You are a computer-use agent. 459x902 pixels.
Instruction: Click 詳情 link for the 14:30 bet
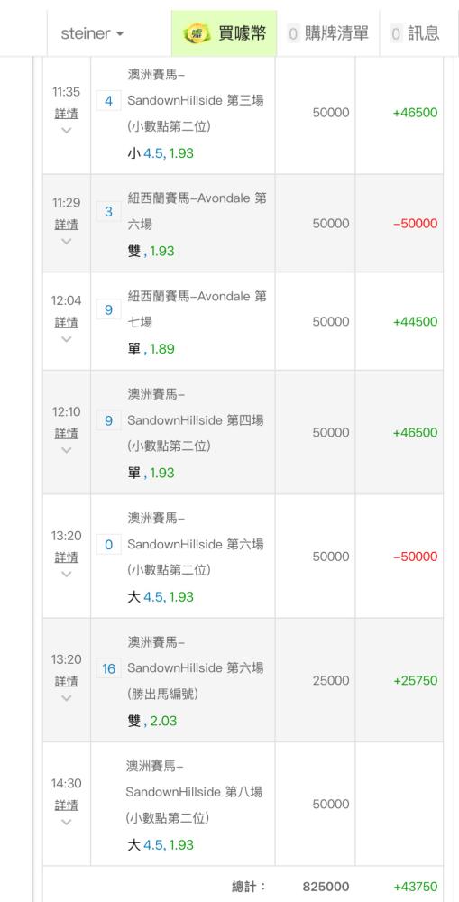point(66,805)
